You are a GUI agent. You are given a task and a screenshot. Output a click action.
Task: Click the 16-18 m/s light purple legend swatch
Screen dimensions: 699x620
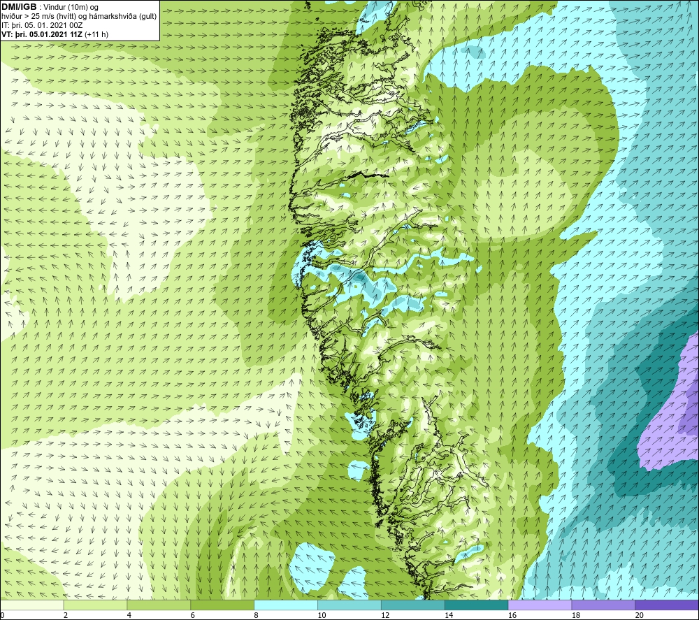tap(540, 605)
